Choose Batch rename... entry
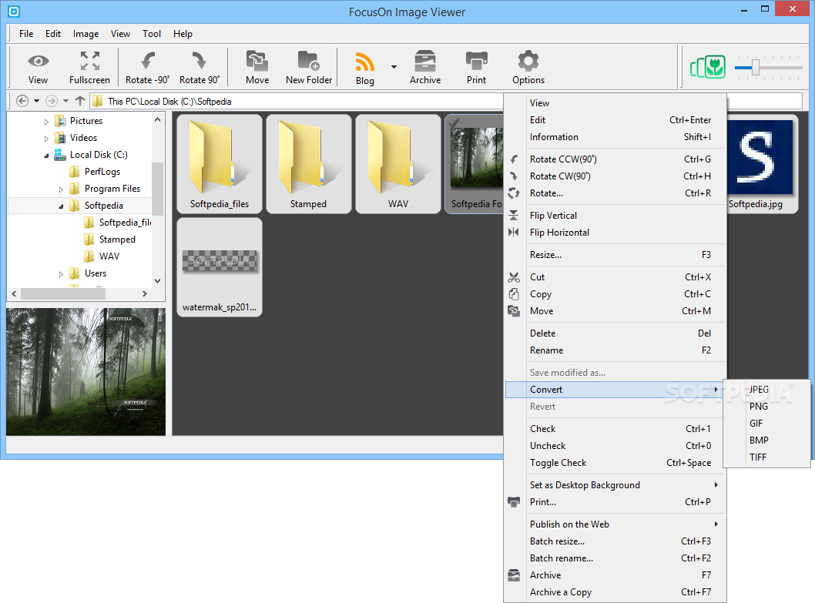 [615, 558]
